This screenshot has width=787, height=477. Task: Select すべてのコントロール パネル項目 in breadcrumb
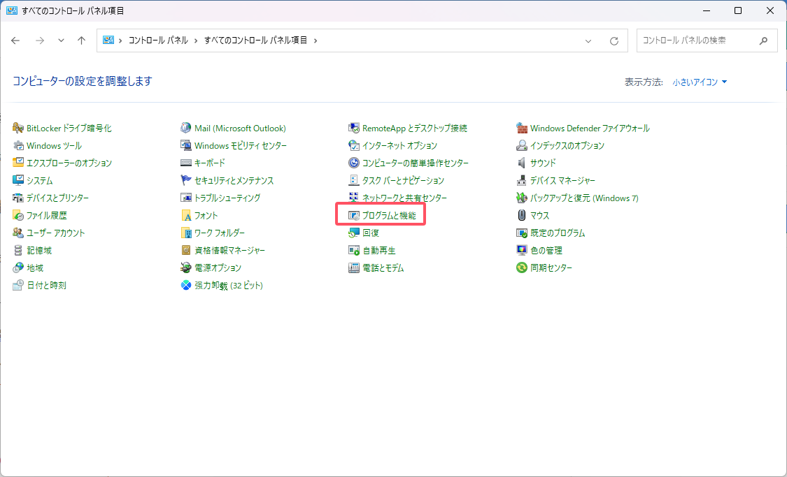pyautogui.click(x=256, y=40)
